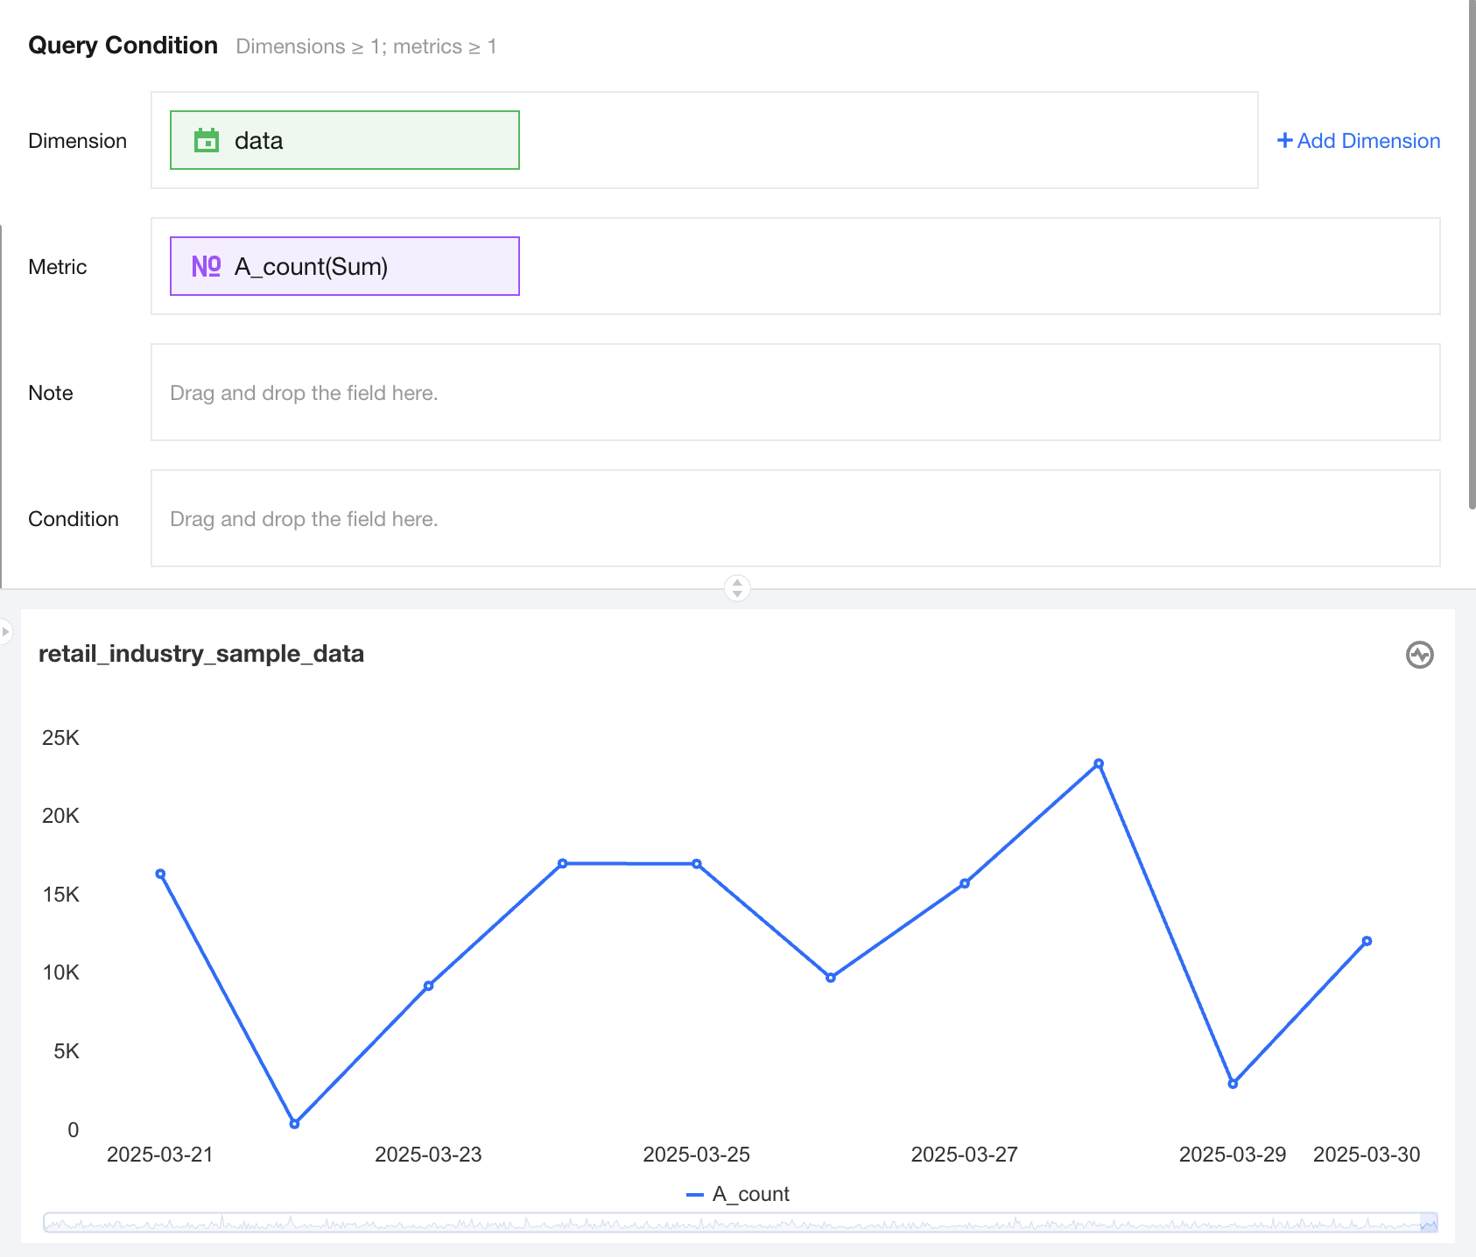Viewport: 1476px width, 1257px height.
Task: Click the Note field drop area
Action: [x=795, y=392]
